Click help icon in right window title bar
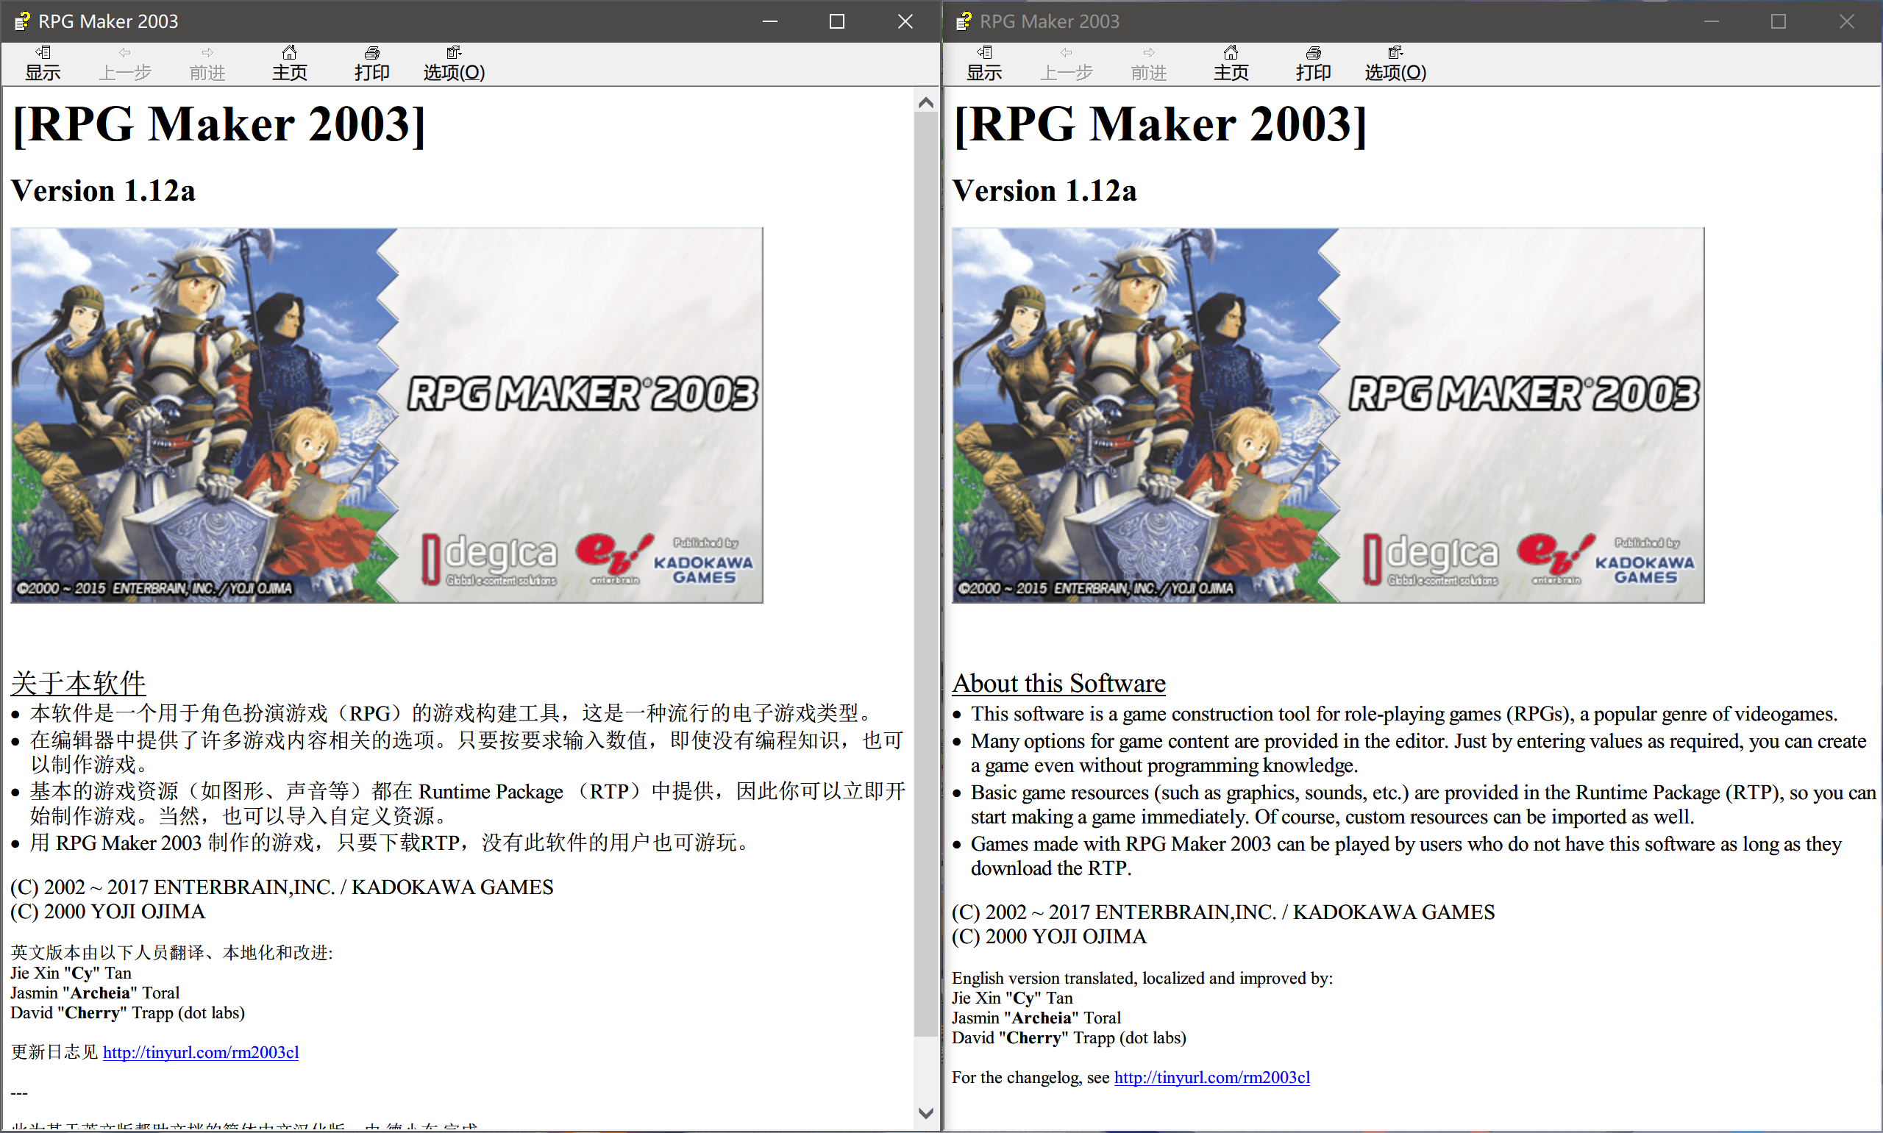 (964, 21)
